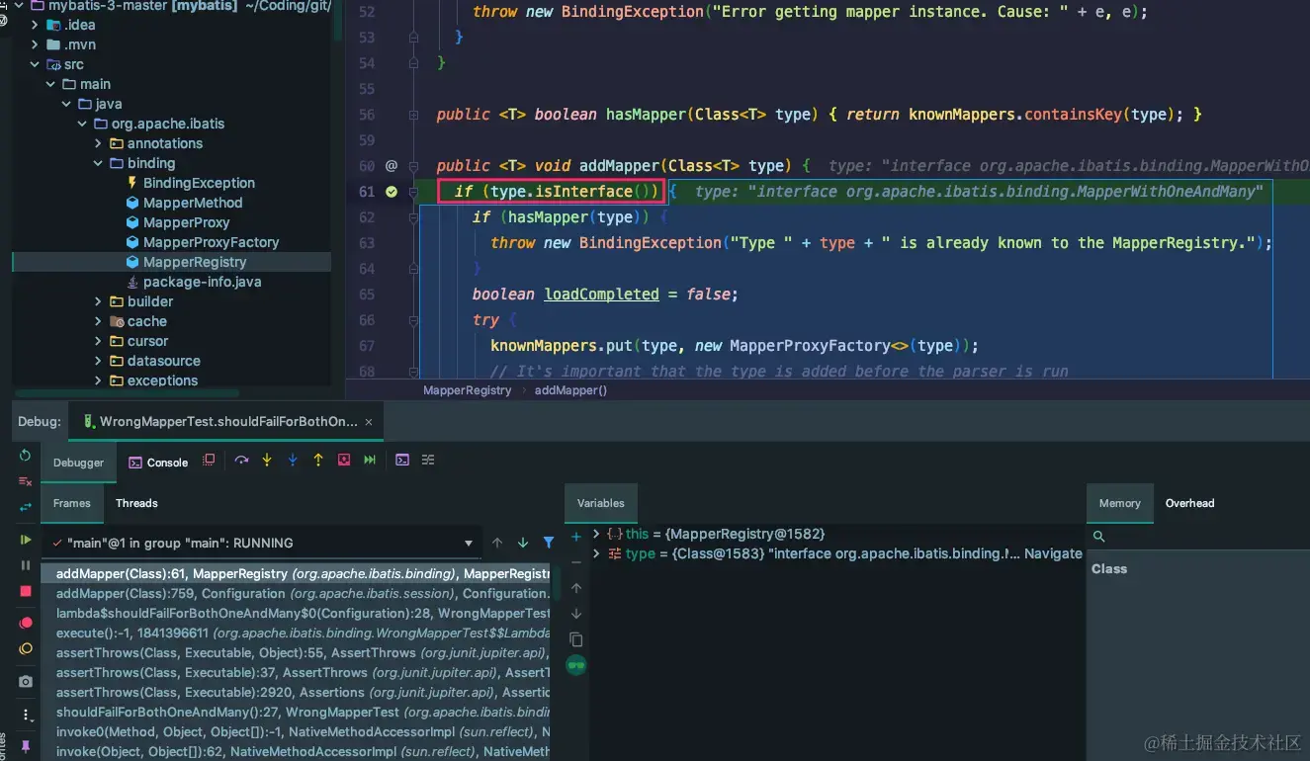Click the Trace Current Stream Chain icon
The width and height of the screenshot is (1310, 761).
tap(428, 461)
